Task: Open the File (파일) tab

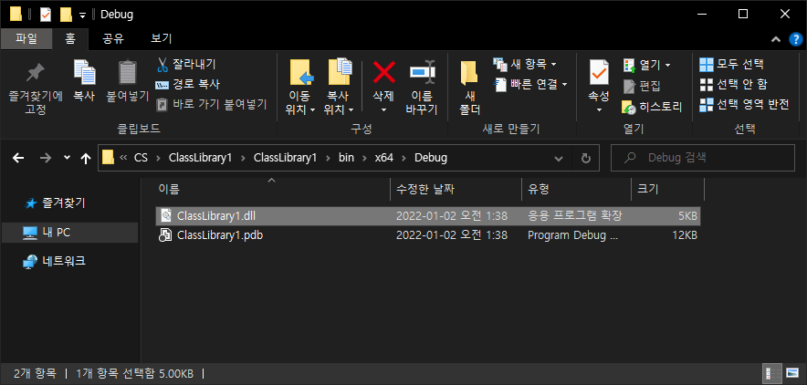Action: (26, 38)
